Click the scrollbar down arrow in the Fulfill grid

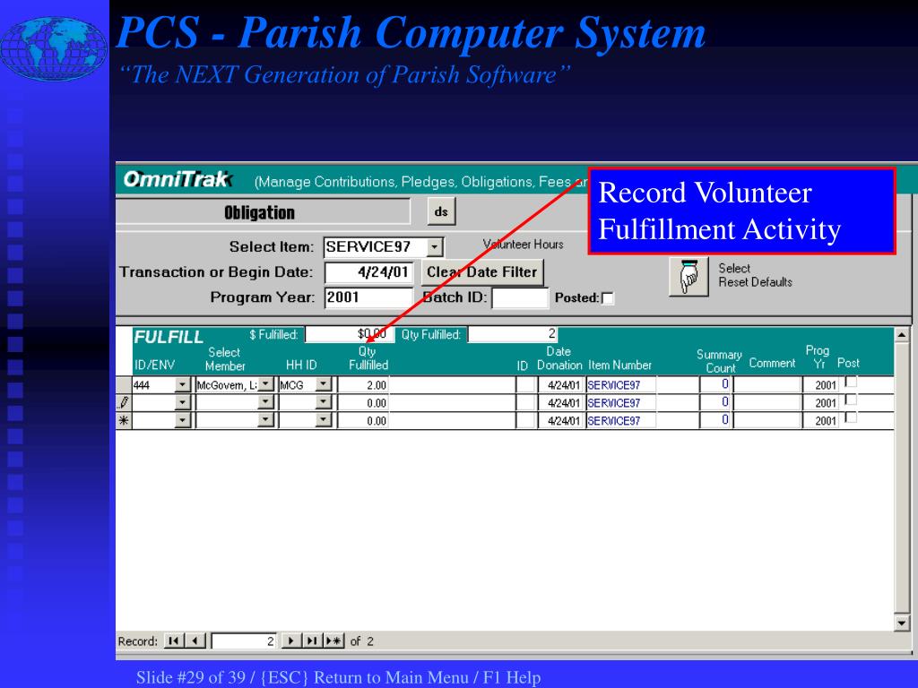point(902,623)
